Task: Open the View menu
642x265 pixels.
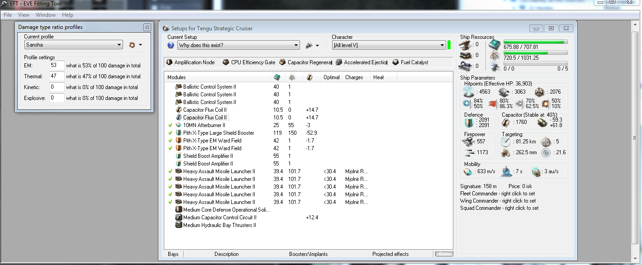Action: (x=24, y=15)
